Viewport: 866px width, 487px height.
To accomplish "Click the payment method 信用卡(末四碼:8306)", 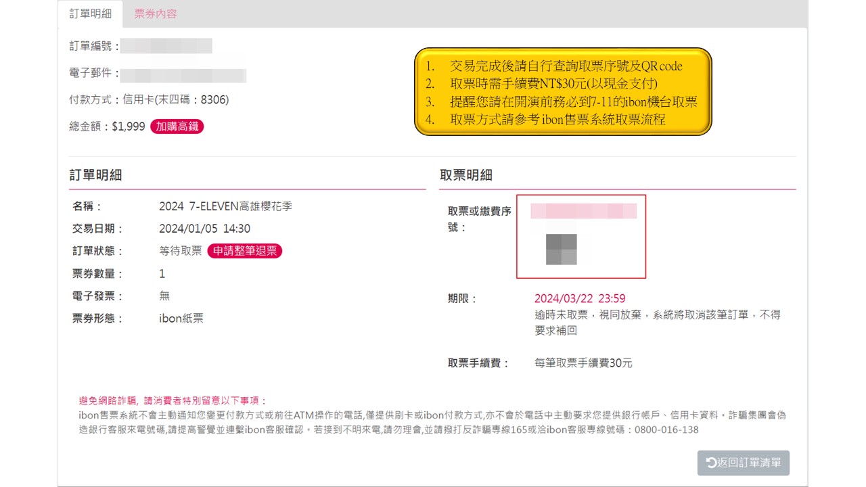I will 176,99.
